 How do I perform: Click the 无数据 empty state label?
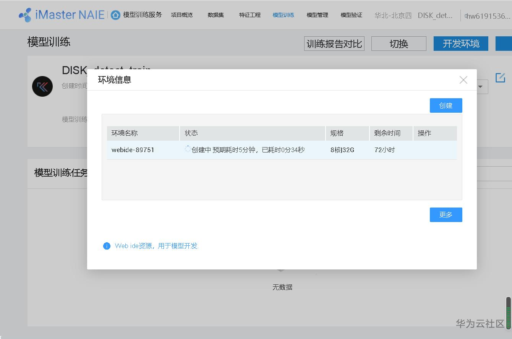pos(282,287)
